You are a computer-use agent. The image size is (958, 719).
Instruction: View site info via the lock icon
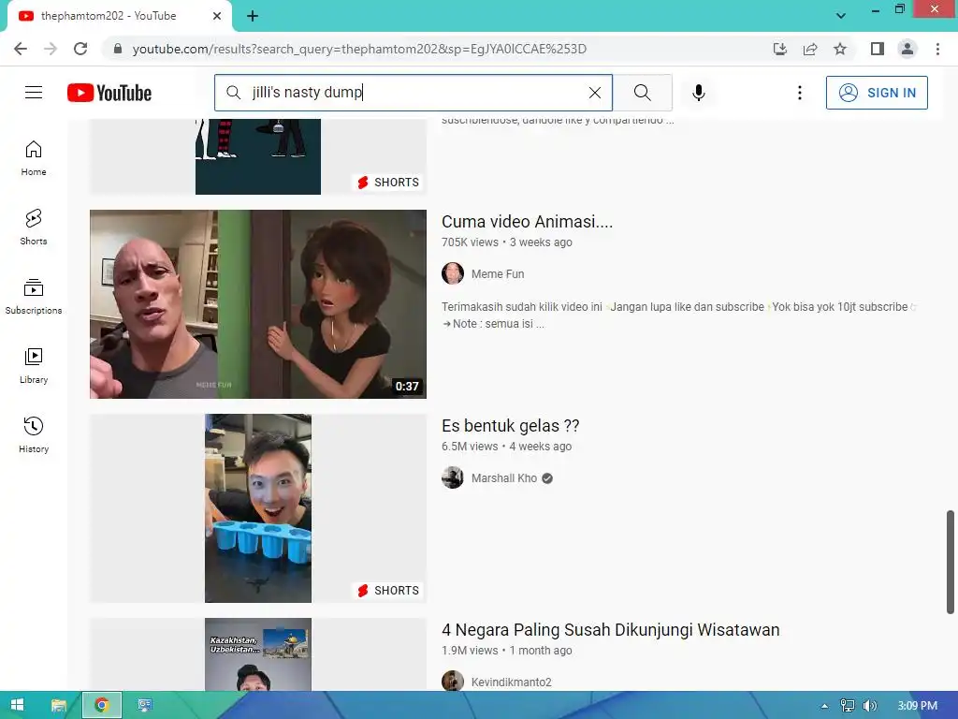[x=117, y=49]
